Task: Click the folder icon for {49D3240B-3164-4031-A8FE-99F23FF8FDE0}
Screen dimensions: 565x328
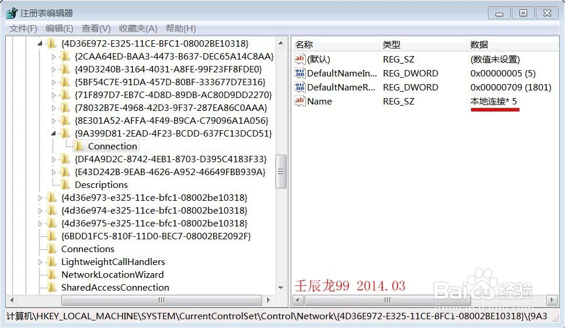Action: coord(65,69)
